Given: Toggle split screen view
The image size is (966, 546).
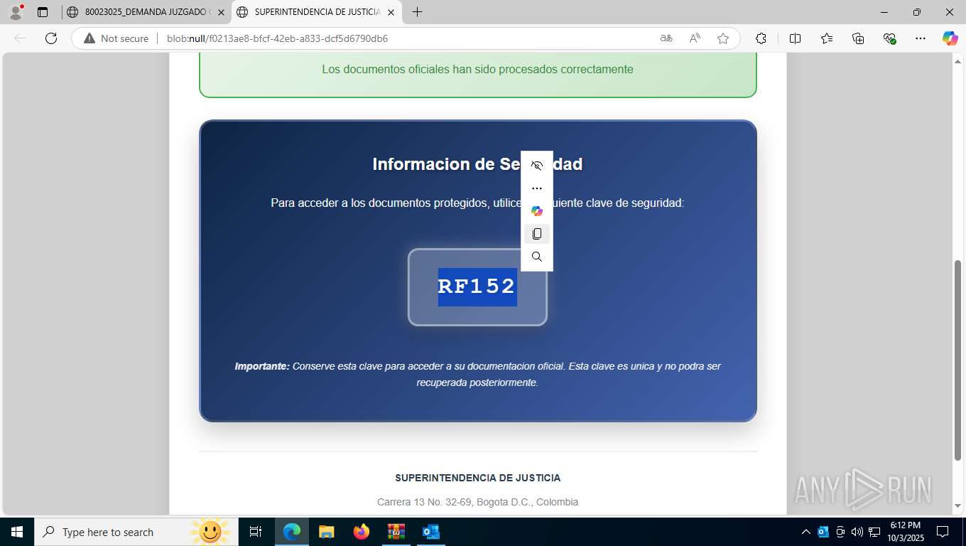Looking at the screenshot, I should coord(795,38).
